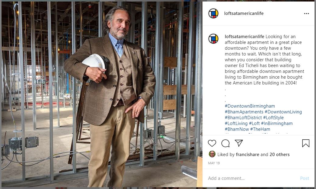This screenshot has height=189, width=316.
Task: Click the avatar beside the caption
Action: [213, 39]
